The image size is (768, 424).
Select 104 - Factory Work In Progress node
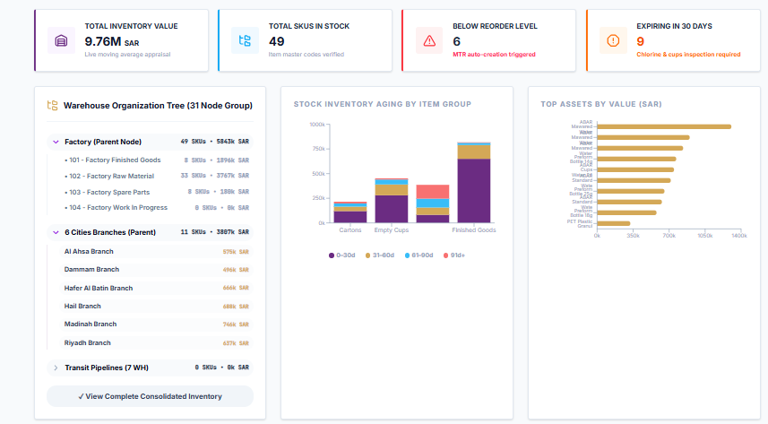(x=150, y=207)
